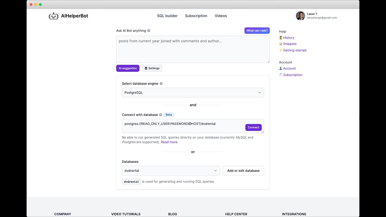The width and height of the screenshot is (386, 217).
Task: Follow the Read more link
Action: [x=169, y=142]
